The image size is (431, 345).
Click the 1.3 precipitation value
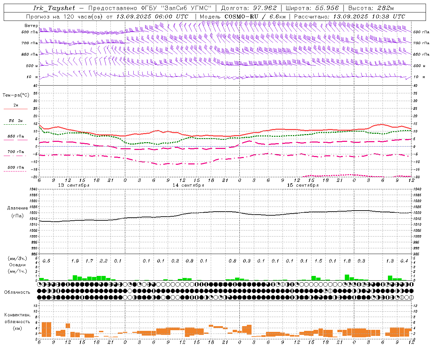tap(390, 261)
